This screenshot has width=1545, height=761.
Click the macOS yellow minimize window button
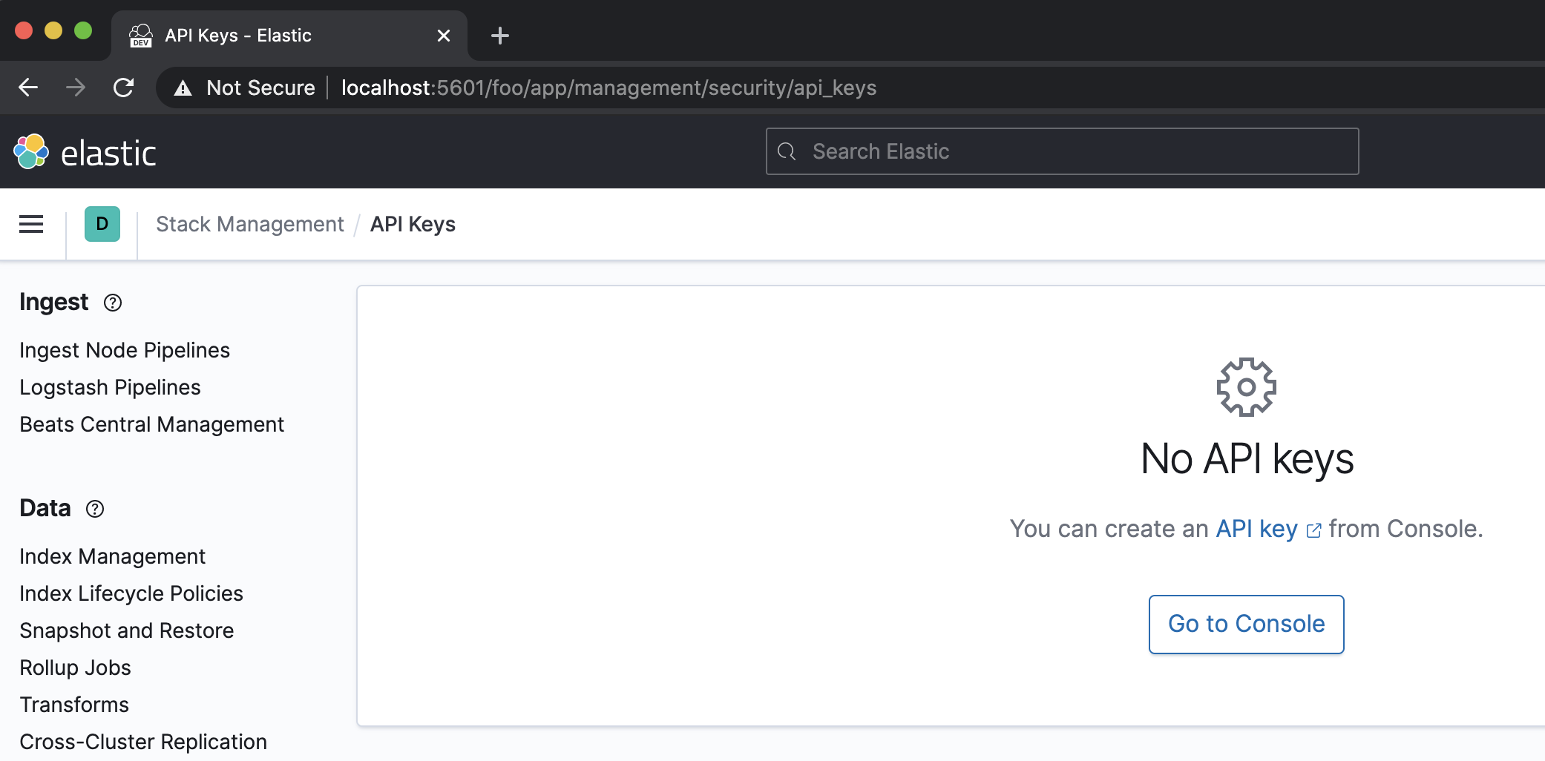tap(53, 30)
